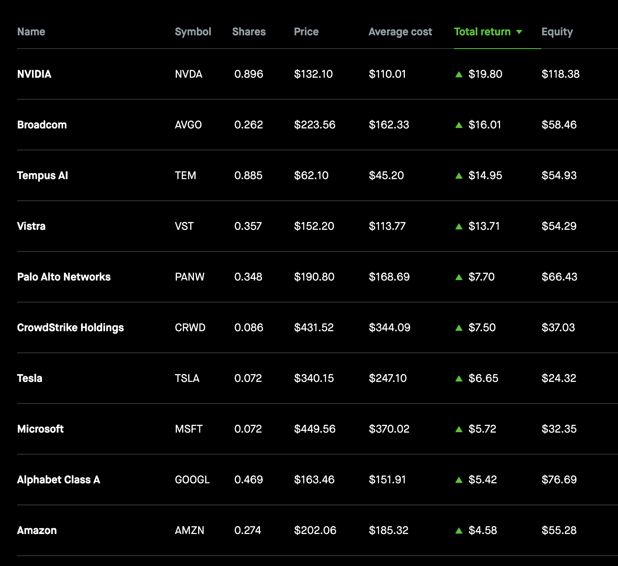Click the PANW symbol
The width and height of the screenshot is (618, 566).
point(190,277)
